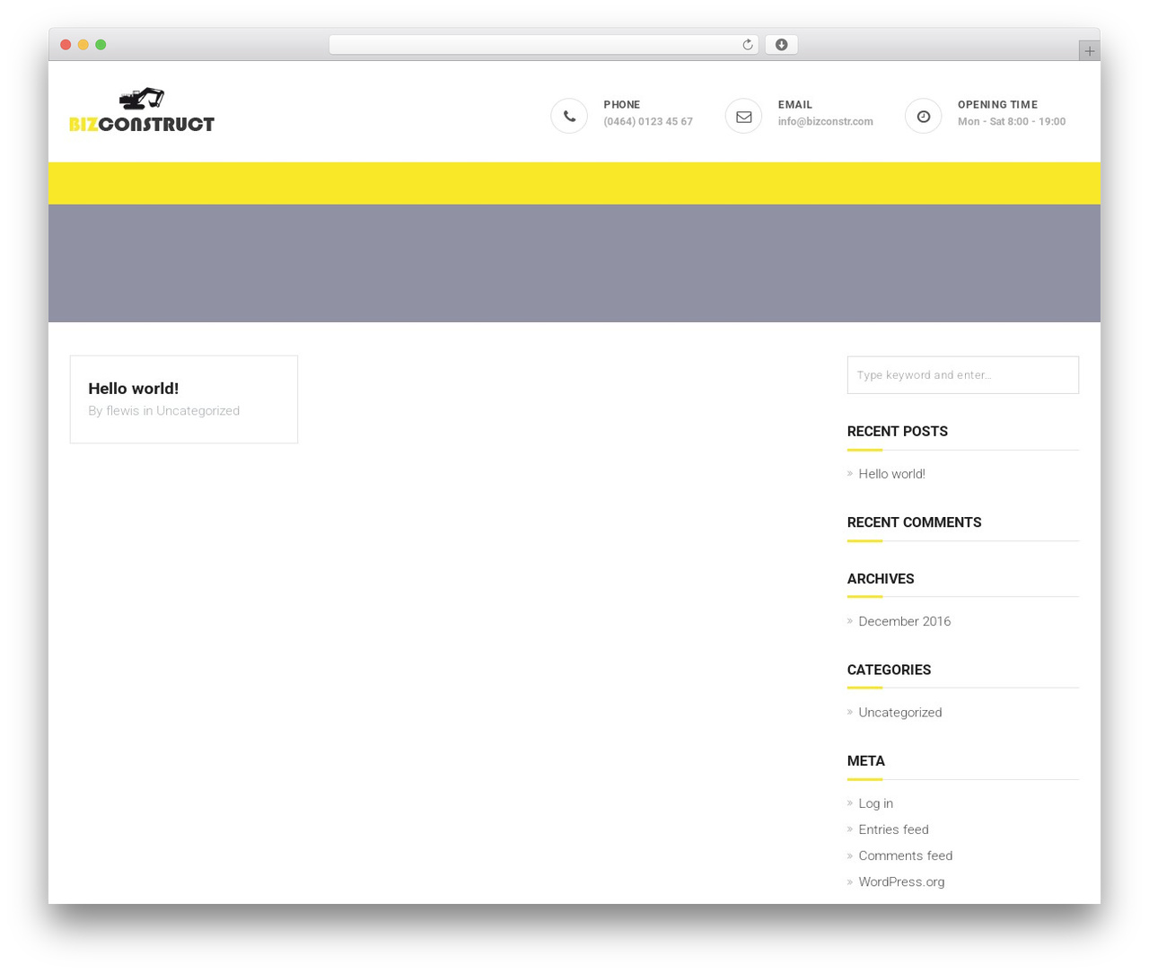Click the ARCHIVES heading
This screenshot has height=973, width=1149.
click(x=881, y=579)
